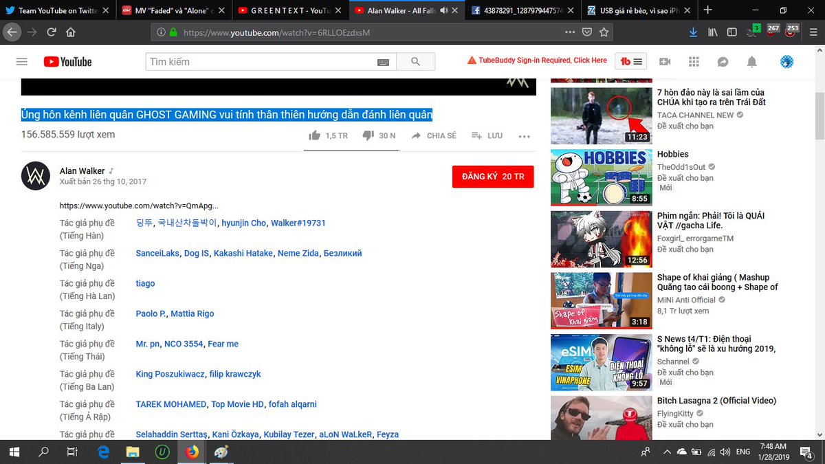Open the notifications bell icon

click(x=752, y=62)
